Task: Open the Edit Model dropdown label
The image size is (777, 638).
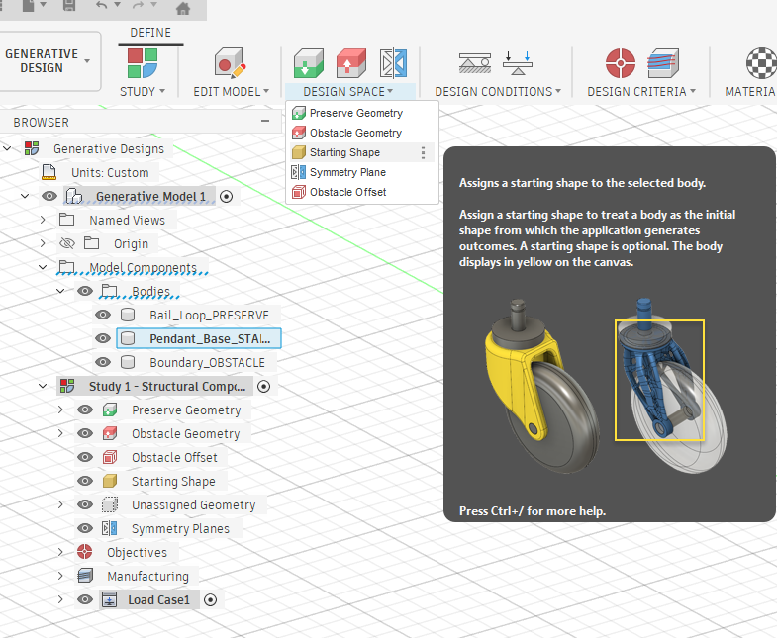Action: (232, 92)
